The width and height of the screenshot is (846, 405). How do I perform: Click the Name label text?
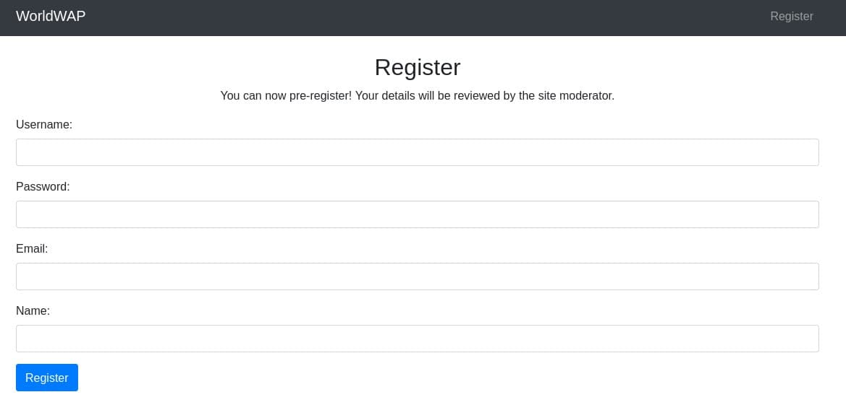(x=33, y=310)
